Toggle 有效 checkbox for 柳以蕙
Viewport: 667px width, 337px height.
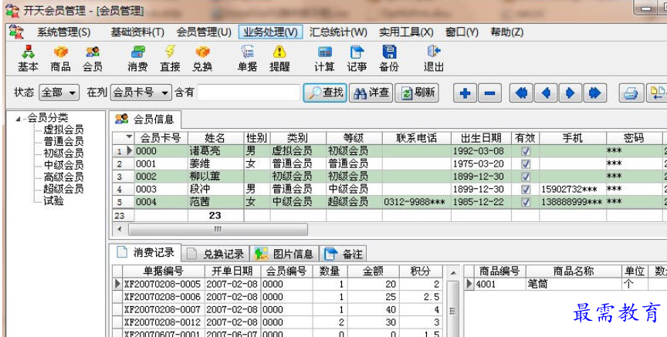[x=526, y=177]
